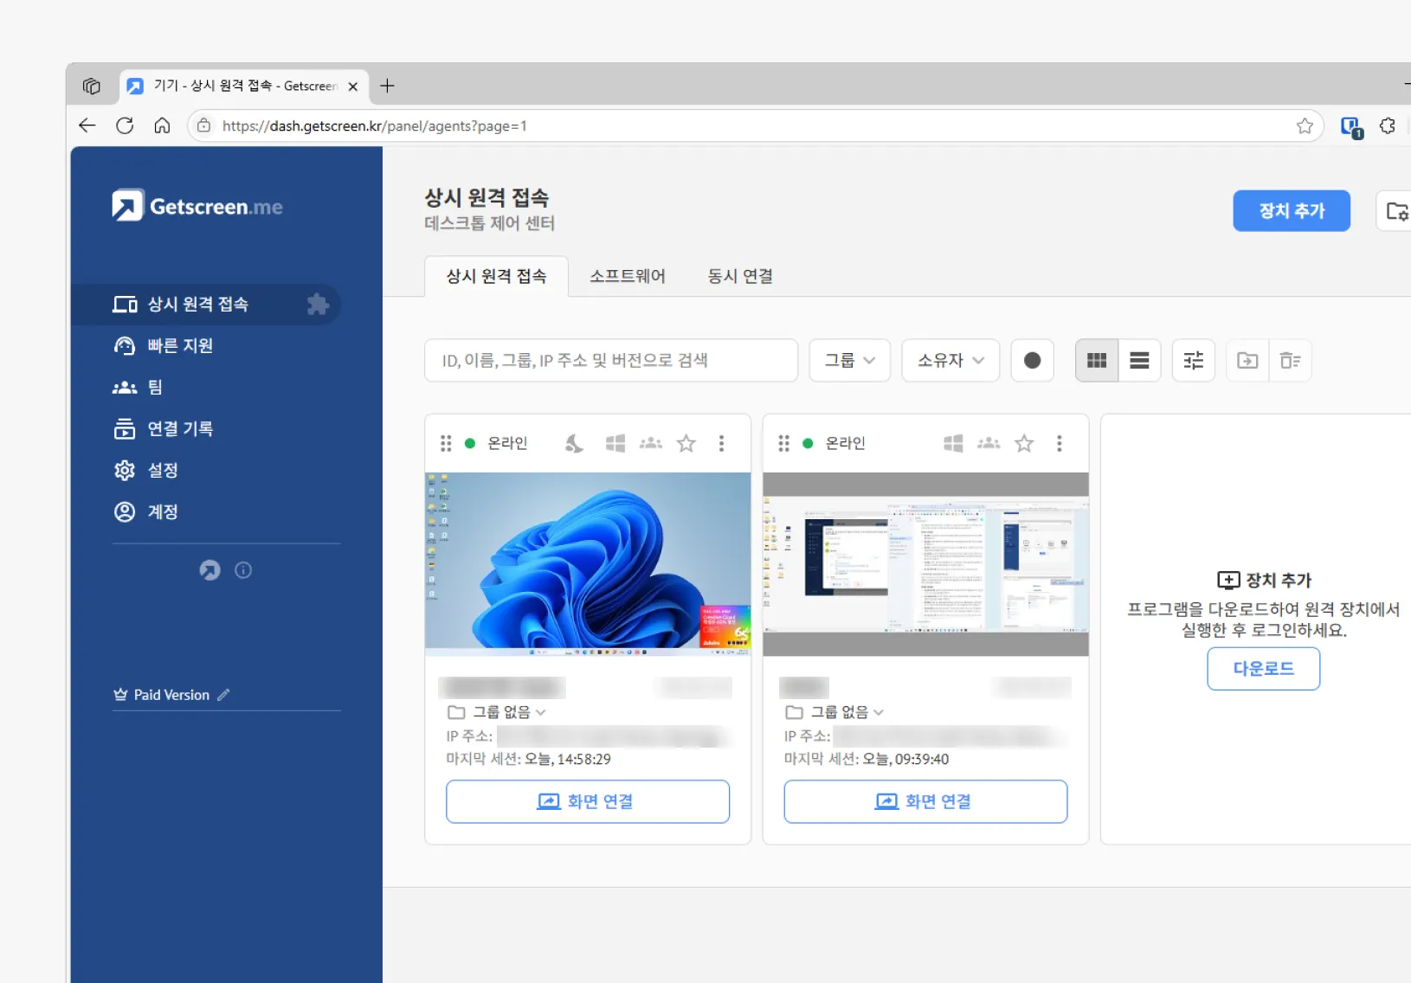Open the 소유자 filter dropdown
The height and width of the screenshot is (983, 1411).
coord(950,360)
